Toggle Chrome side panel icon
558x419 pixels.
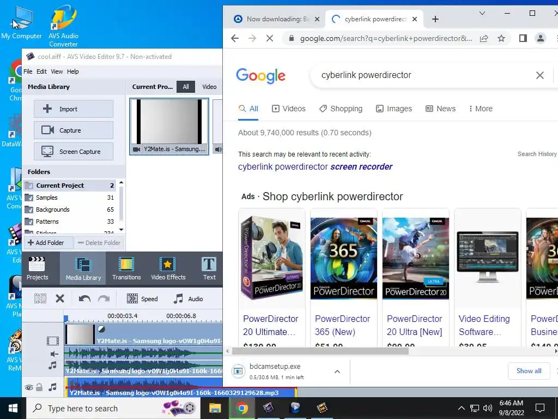523,38
